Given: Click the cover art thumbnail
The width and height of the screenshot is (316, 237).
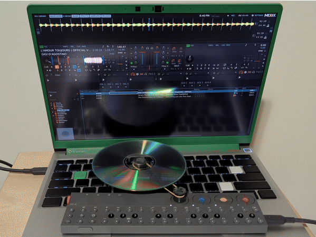Looking at the screenshot, I should pyautogui.click(x=65, y=134).
